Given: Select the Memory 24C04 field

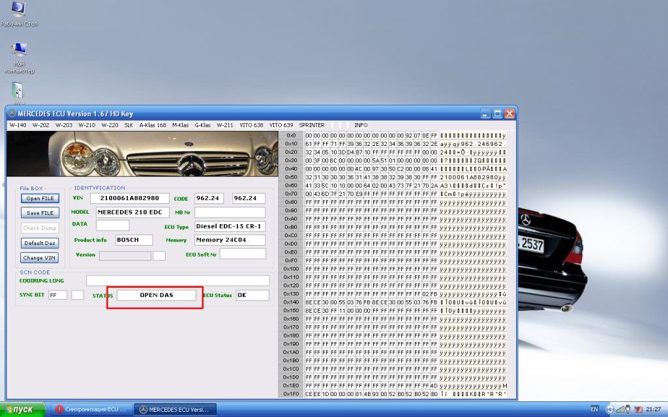Looking at the screenshot, I should pyautogui.click(x=230, y=240).
